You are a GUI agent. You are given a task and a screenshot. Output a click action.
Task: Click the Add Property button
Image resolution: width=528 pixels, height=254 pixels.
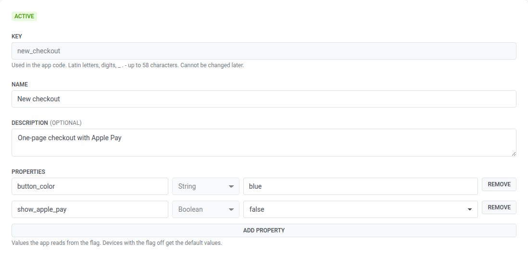click(264, 230)
